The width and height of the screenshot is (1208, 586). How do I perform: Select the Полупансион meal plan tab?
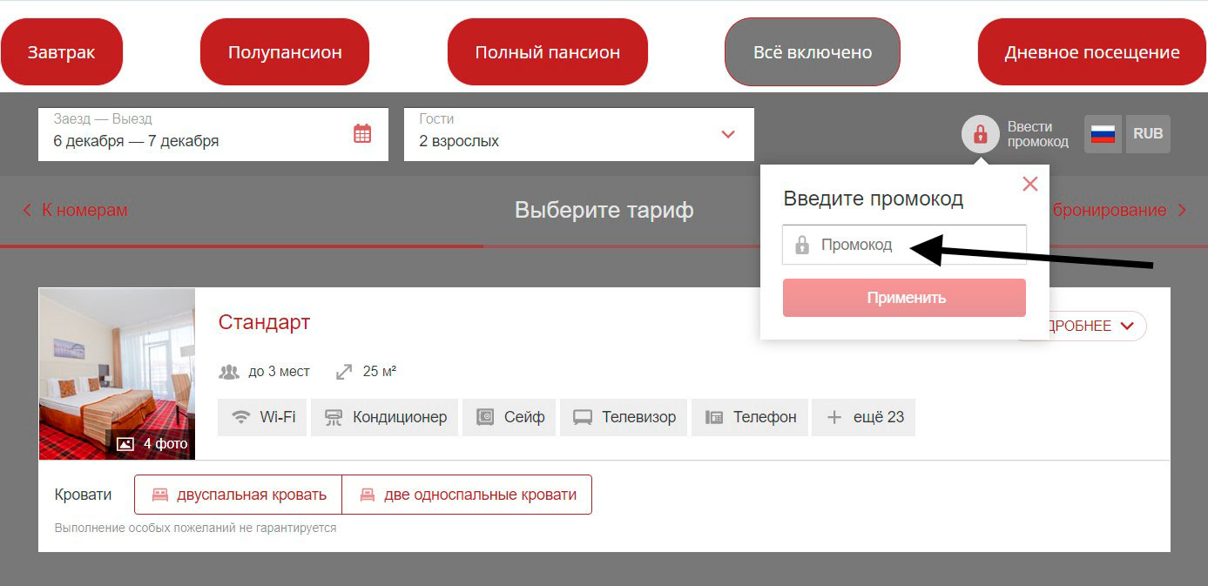click(285, 52)
